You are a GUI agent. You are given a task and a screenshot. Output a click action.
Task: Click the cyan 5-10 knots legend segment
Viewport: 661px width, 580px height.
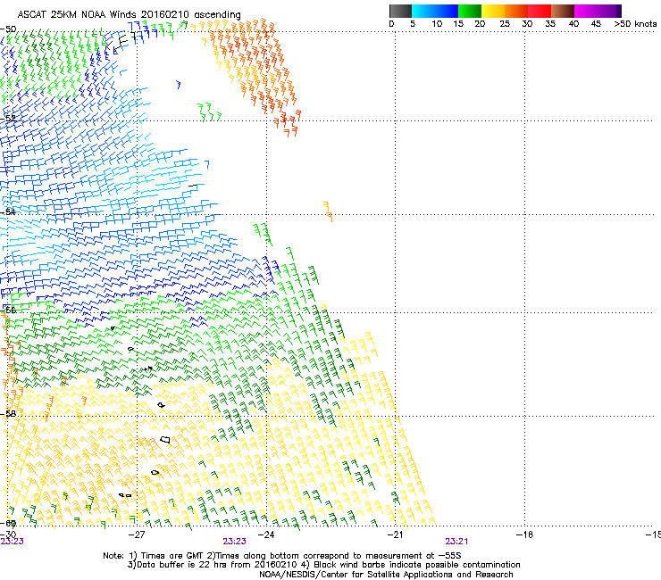click(423, 11)
